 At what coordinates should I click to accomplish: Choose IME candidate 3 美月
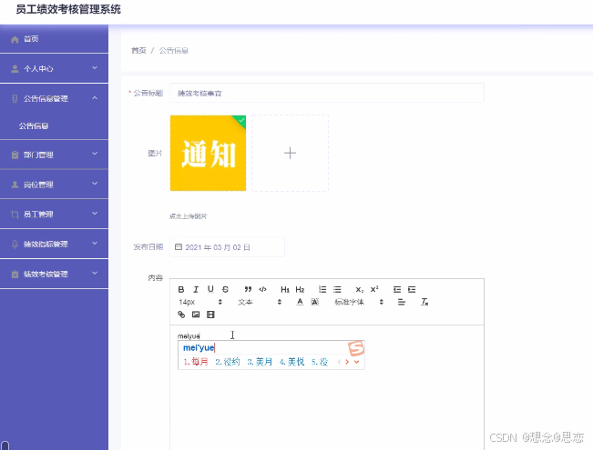[x=260, y=362]
